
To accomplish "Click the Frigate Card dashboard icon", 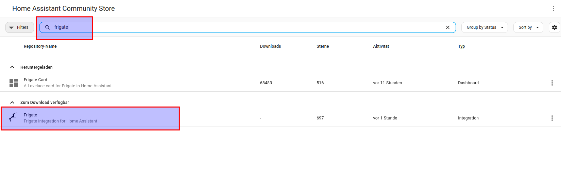I will click(x=14, y=83).
